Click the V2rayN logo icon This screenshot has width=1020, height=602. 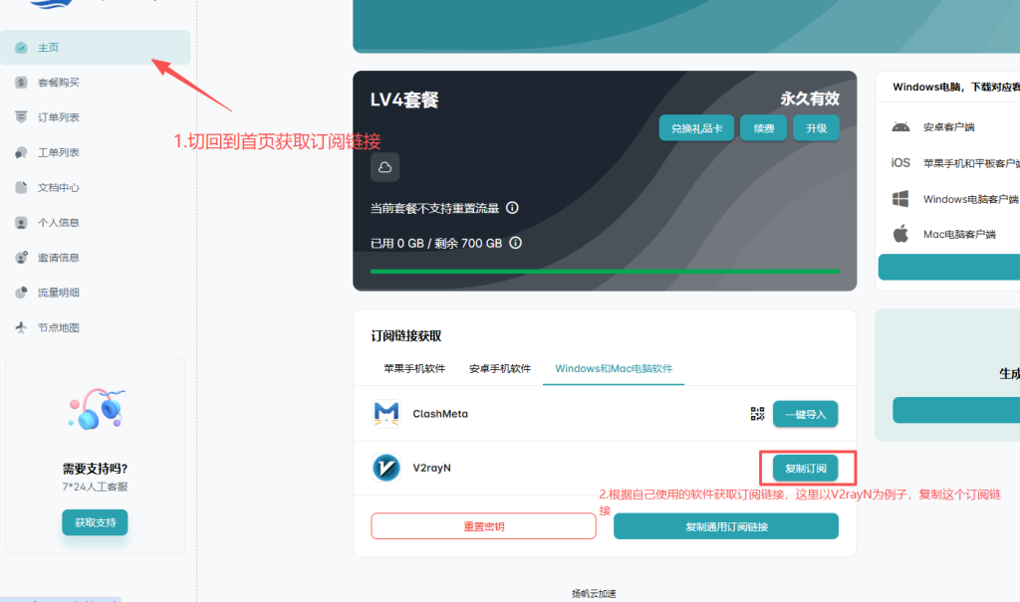click(386, 468)
